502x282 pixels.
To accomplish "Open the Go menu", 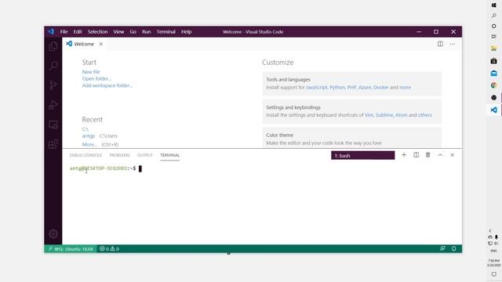I will 133,31.
